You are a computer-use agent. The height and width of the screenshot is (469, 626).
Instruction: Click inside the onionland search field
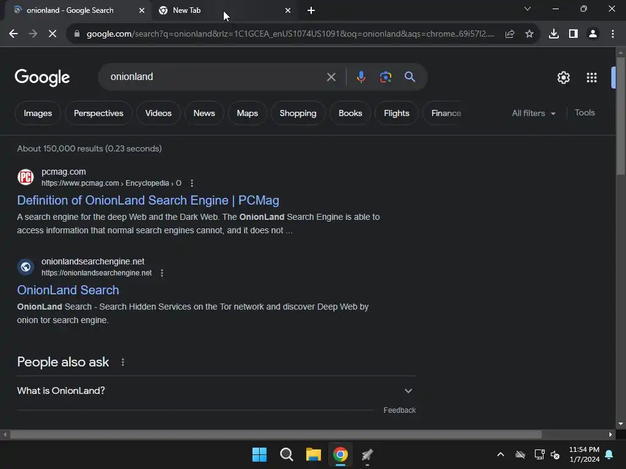click(x=216, y=77)
